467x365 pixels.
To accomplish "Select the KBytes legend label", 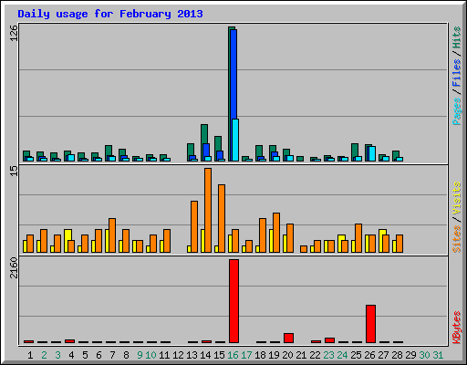I will point(457,328).
